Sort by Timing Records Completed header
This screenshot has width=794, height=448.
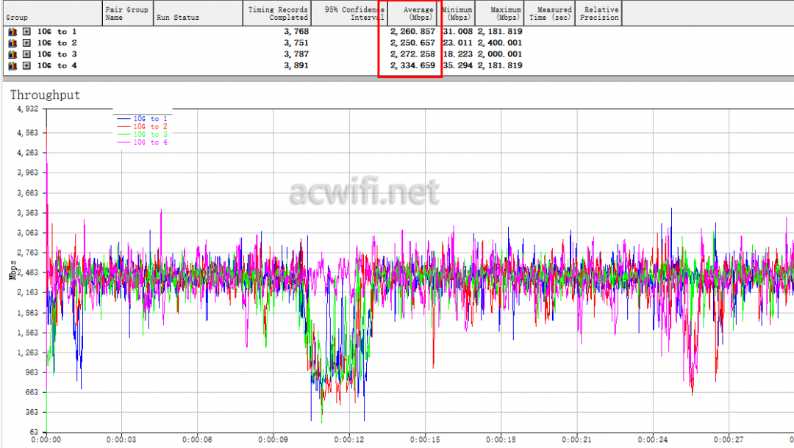point(277,13)
